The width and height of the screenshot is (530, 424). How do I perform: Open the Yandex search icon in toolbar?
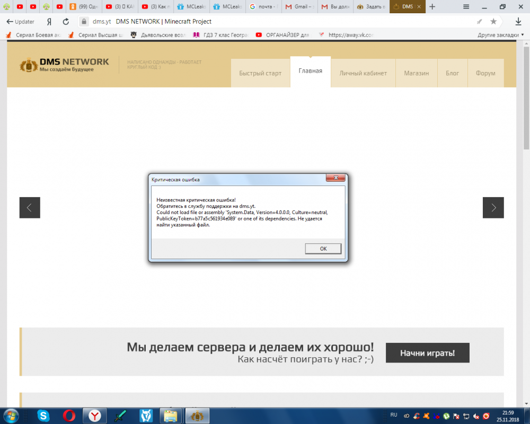click(48, 22)
